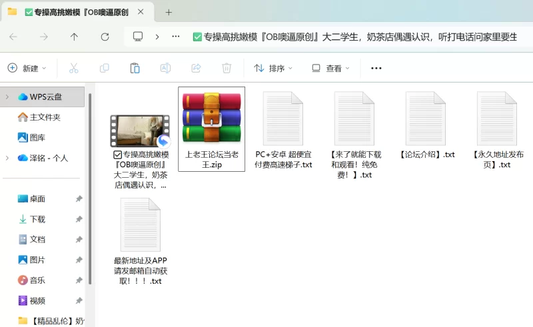Open 下载 Downloads quick access folder
This screenshot has width=533, height=327.
31,219
